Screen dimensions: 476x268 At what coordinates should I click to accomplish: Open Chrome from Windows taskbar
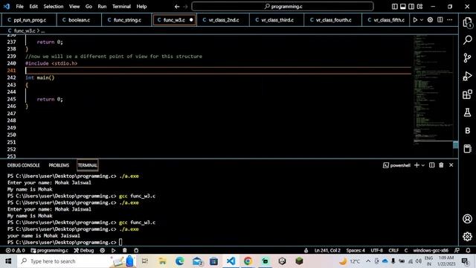248,261
